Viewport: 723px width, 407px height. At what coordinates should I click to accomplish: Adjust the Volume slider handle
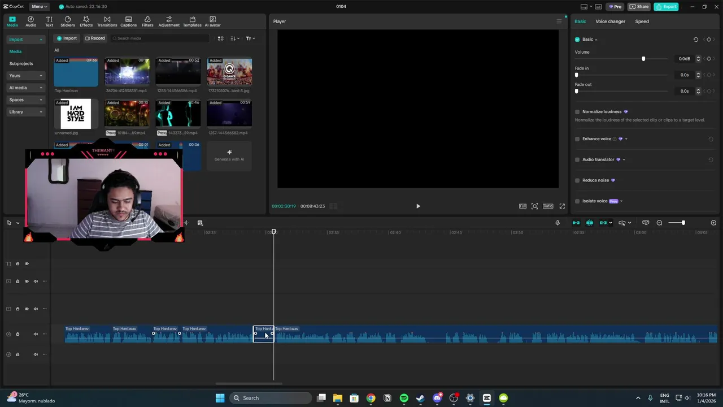643,59
